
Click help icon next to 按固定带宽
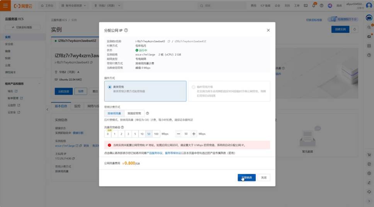pos(148,113)
